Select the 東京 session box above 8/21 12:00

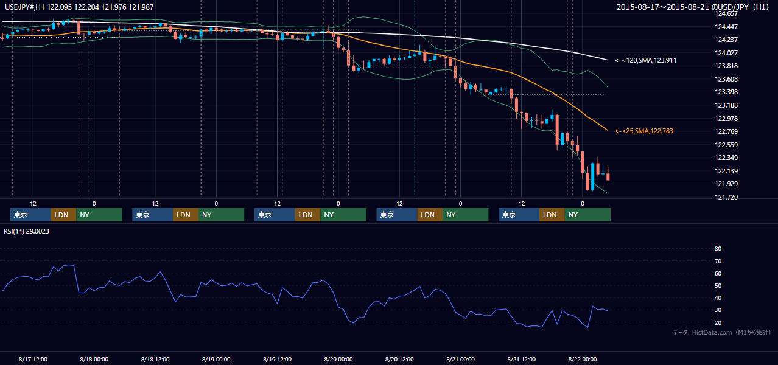pyautogui.click(x=519, y=215)
